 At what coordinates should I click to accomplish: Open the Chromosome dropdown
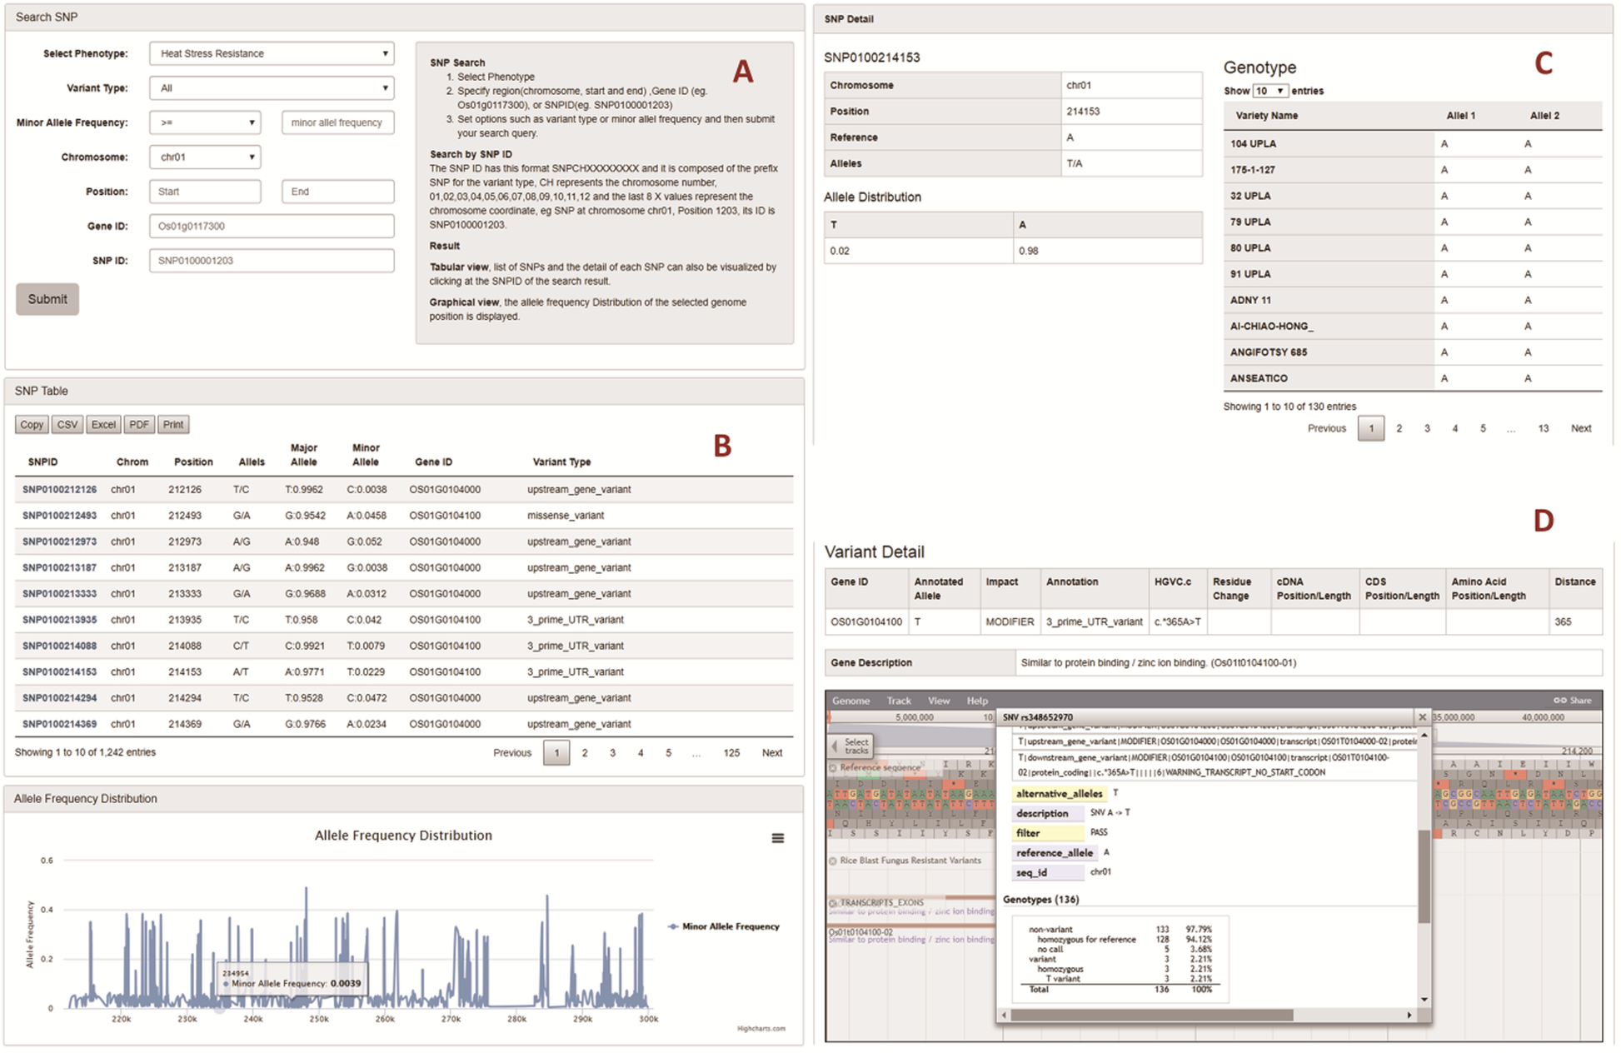(x=205, y=157)
